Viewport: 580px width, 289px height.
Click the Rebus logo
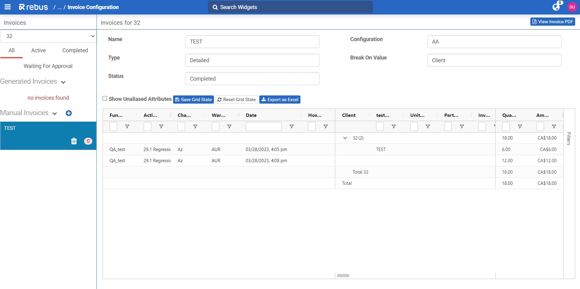(x=33, y=7)
